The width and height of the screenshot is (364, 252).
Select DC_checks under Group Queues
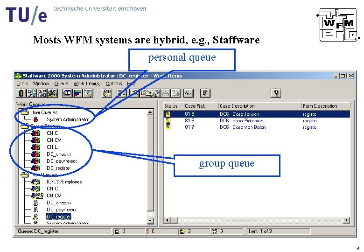59,154
